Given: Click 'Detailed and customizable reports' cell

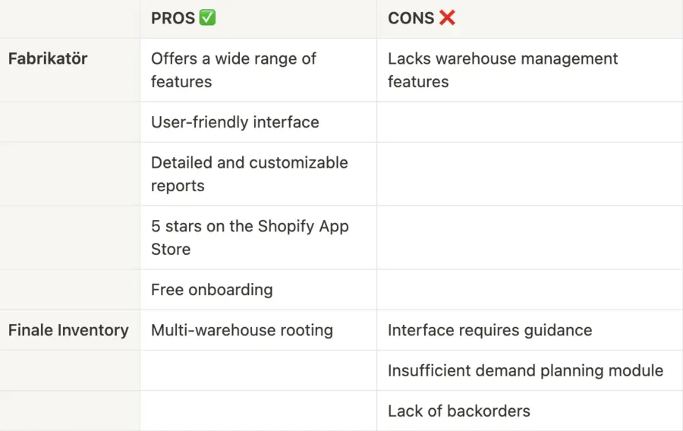Looking at the screenshot, I should (258, 174).
